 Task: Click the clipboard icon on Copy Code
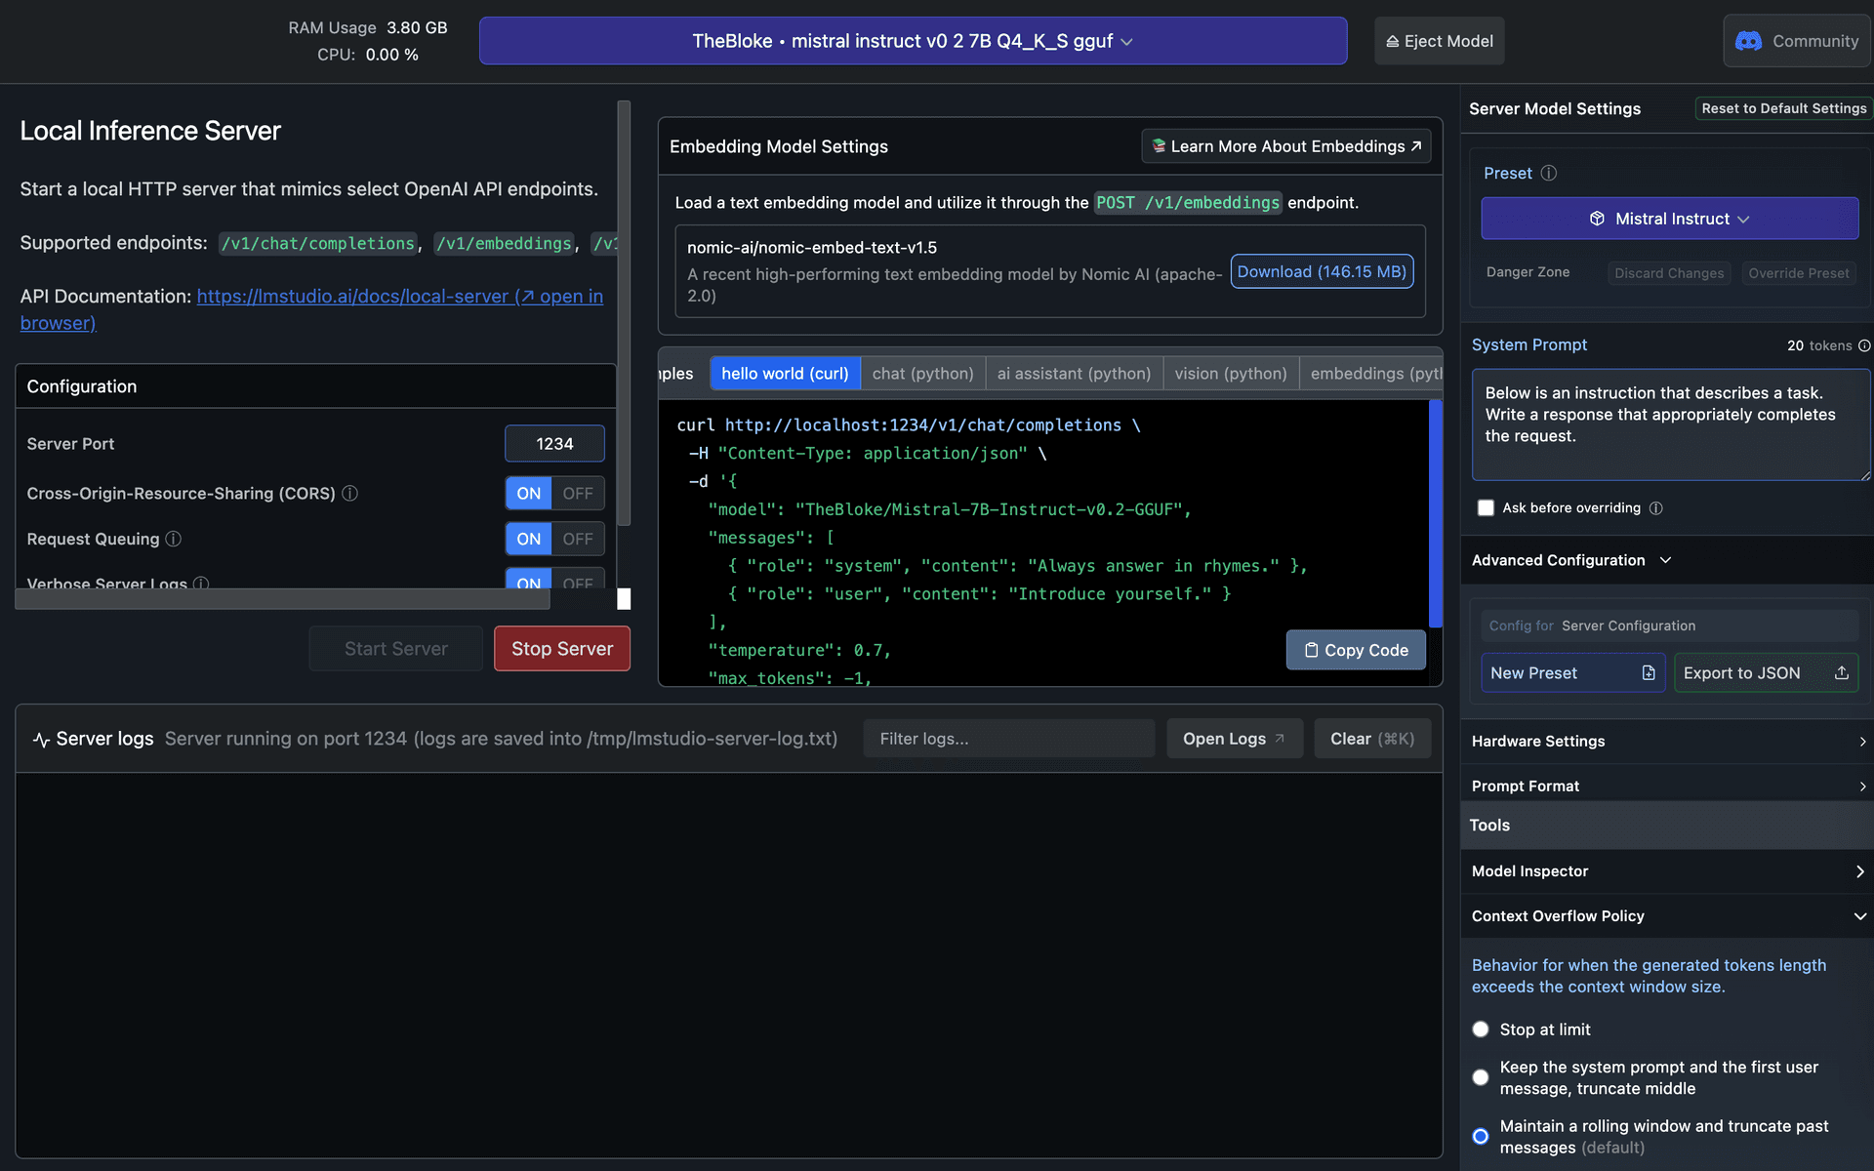(1313, 650)
